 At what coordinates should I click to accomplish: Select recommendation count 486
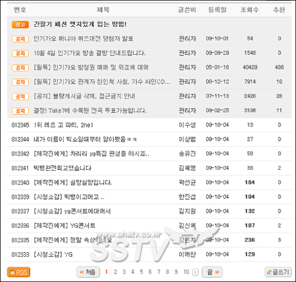pos(279,67)
